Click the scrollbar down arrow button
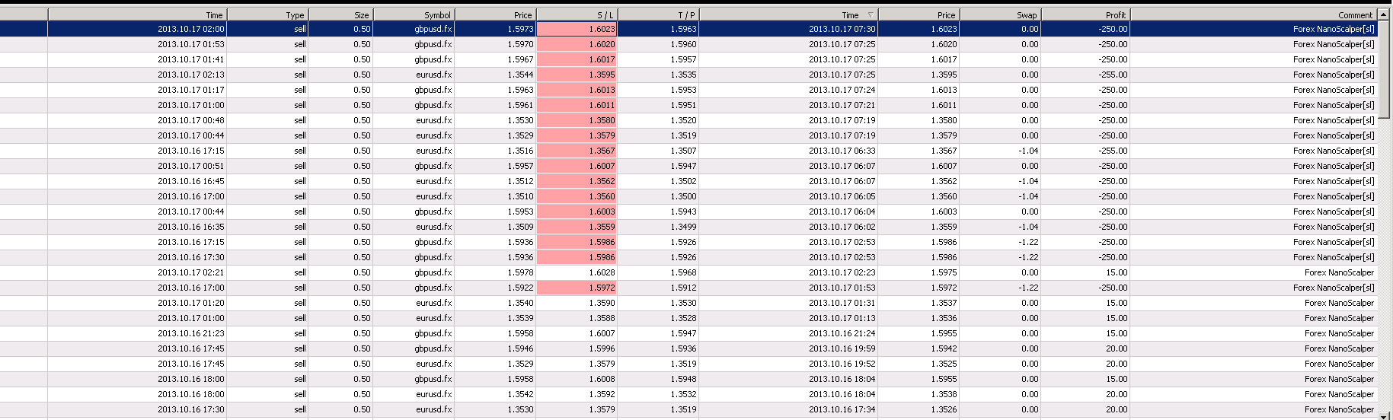This screenshot has width=1393, height=420. point(1385,415)
